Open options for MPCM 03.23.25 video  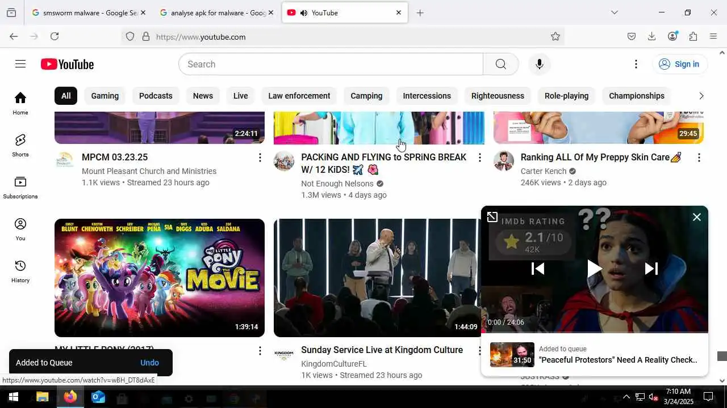[260, 158]
